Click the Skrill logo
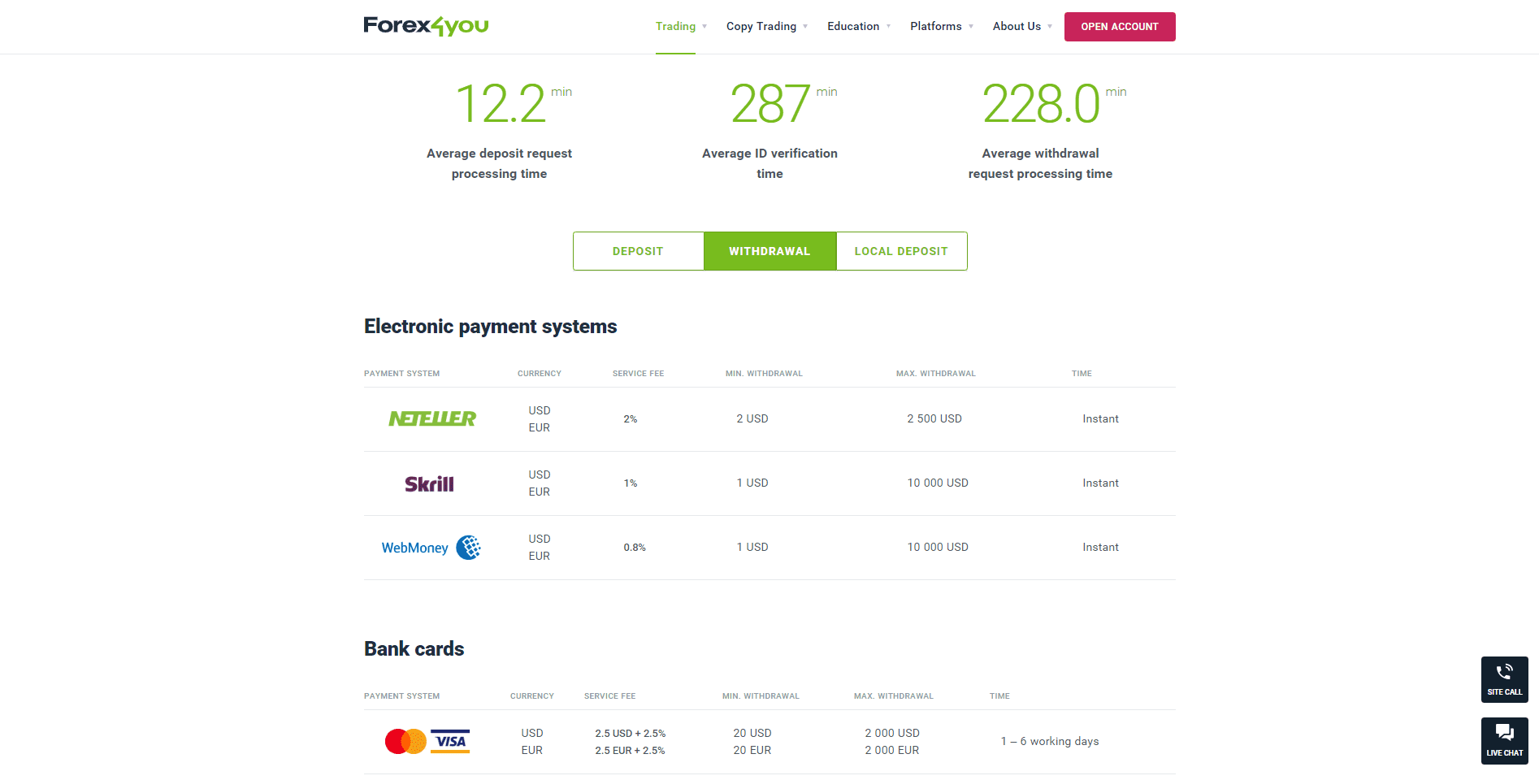The image size is (1539, 780). pyautogui.click(x=429, y=484)
